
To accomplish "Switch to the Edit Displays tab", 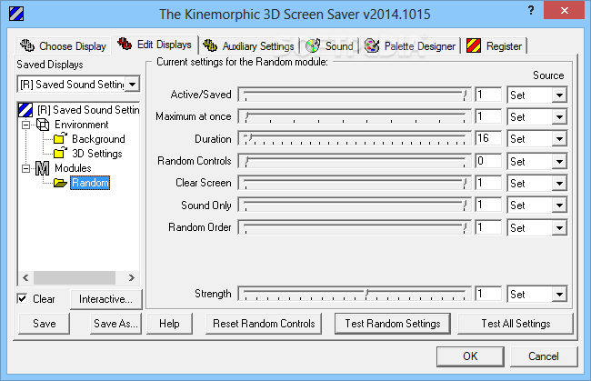I will point(155,45).
